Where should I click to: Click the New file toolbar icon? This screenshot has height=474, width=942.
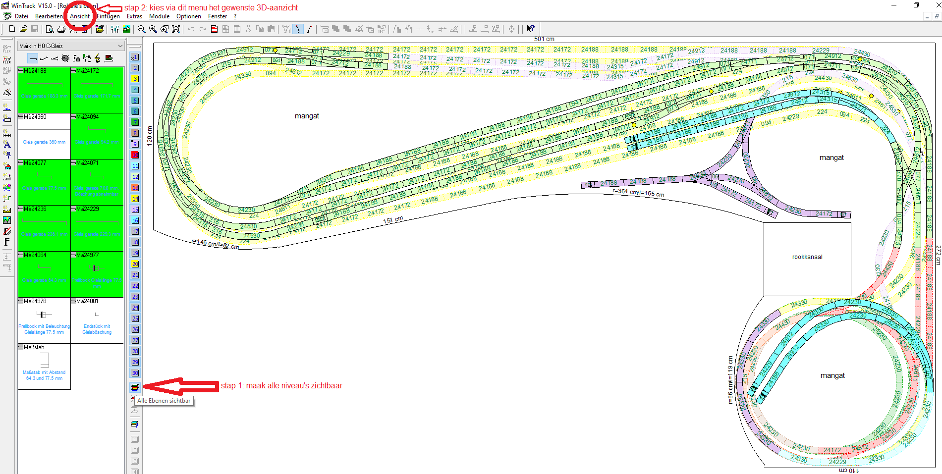click(12, 29)
